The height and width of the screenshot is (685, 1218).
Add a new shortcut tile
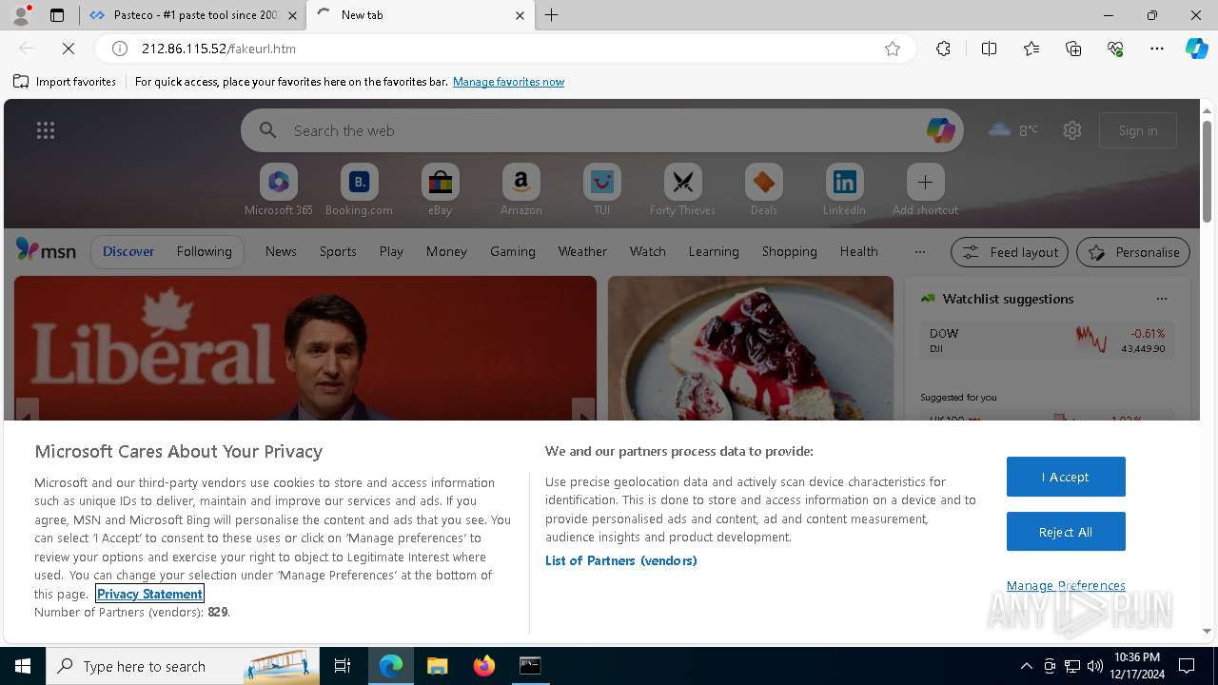click(x=925, y=189)
